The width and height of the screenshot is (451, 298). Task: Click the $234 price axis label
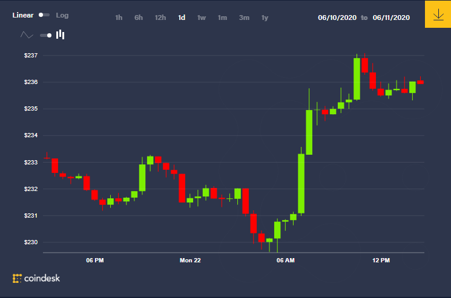(31, 135)
